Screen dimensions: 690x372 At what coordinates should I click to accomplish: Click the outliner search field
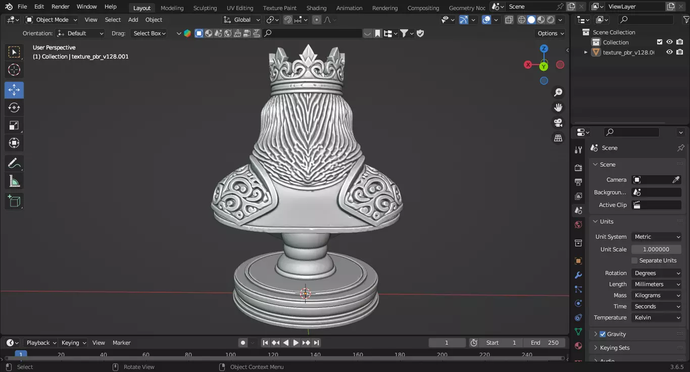(646, 20)
